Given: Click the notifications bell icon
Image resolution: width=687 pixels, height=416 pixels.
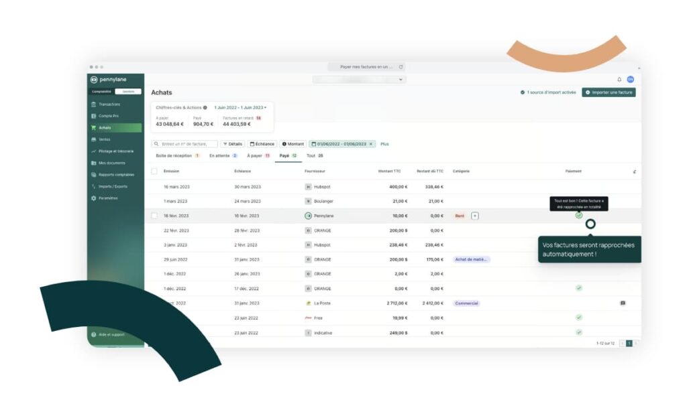Looking at the screenshot, I should [x=619, y=80].
